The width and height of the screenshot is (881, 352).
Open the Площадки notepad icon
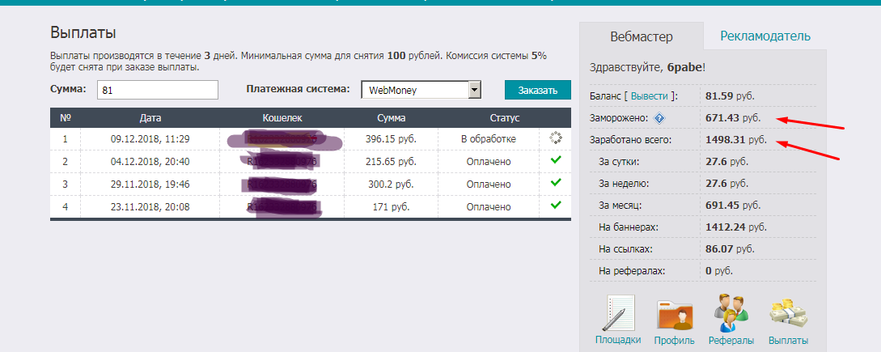(x=618, y=313)
